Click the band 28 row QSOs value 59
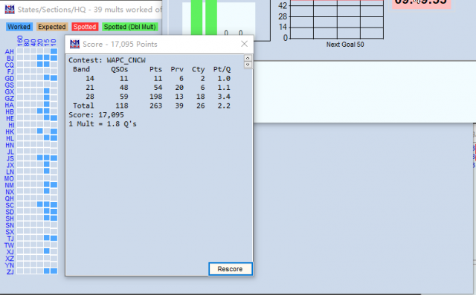 123,97
